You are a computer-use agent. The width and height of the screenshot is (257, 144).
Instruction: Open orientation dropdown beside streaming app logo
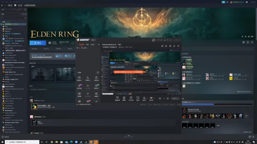tap(93, 40)
